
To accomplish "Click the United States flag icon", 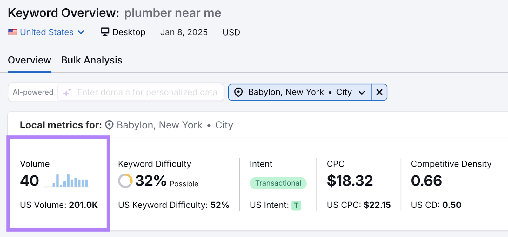I will pyautogui.click(x=12, y=32).
